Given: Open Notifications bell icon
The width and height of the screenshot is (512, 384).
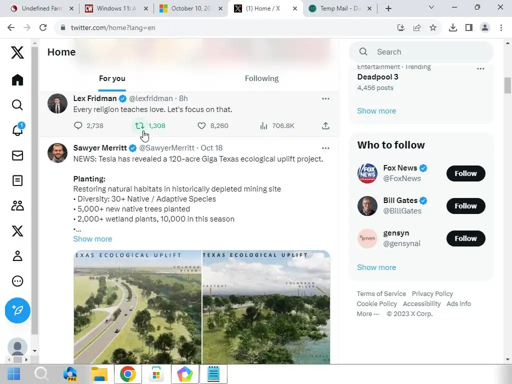Looking at the screenshot, I should 17,129.
